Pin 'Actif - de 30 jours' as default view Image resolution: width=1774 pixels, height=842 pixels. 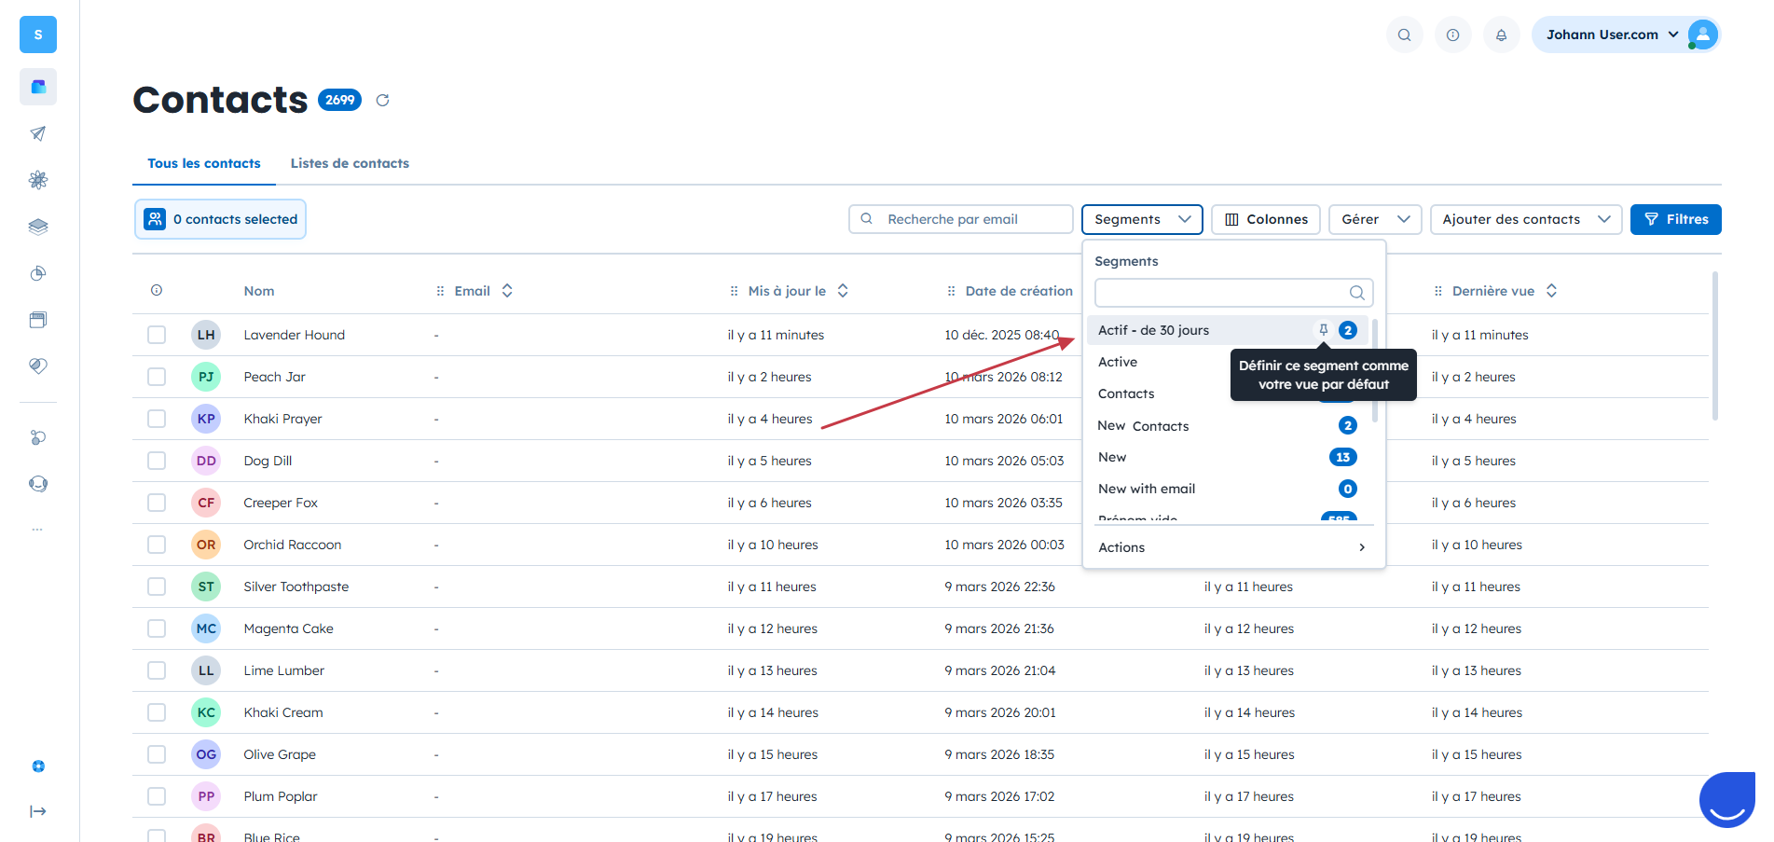click(x=1323, y=330)
